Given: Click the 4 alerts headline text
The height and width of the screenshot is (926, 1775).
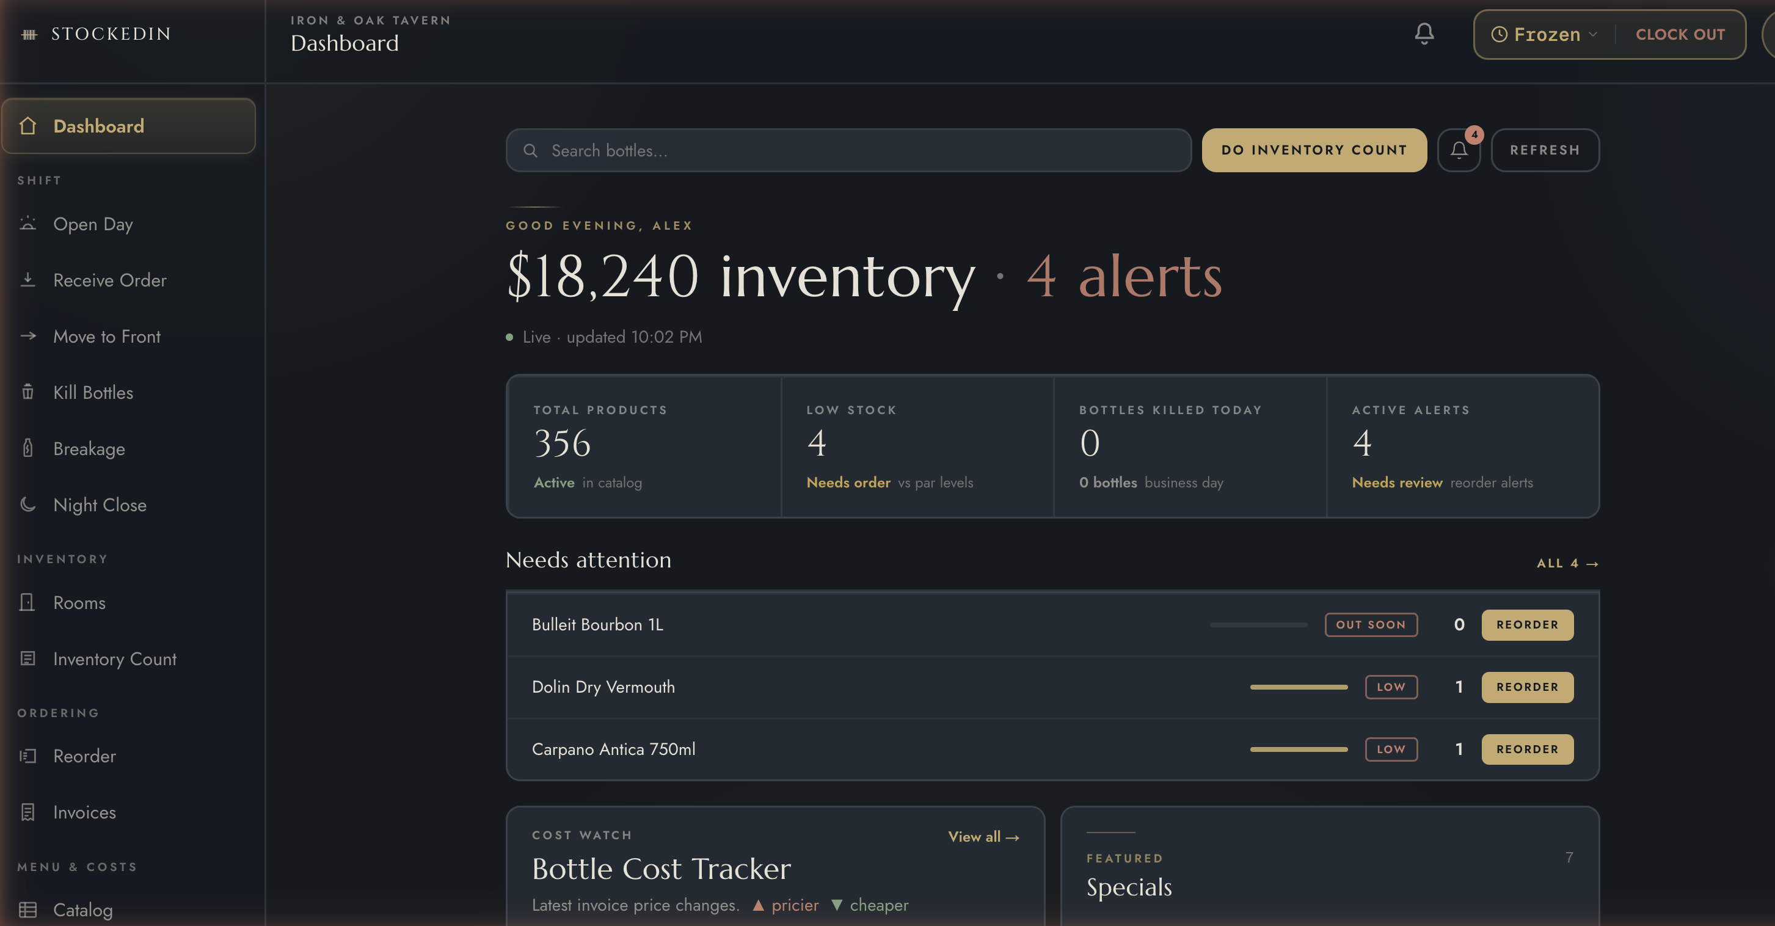Looking at the screenshot, I should tap(1124, 275).
